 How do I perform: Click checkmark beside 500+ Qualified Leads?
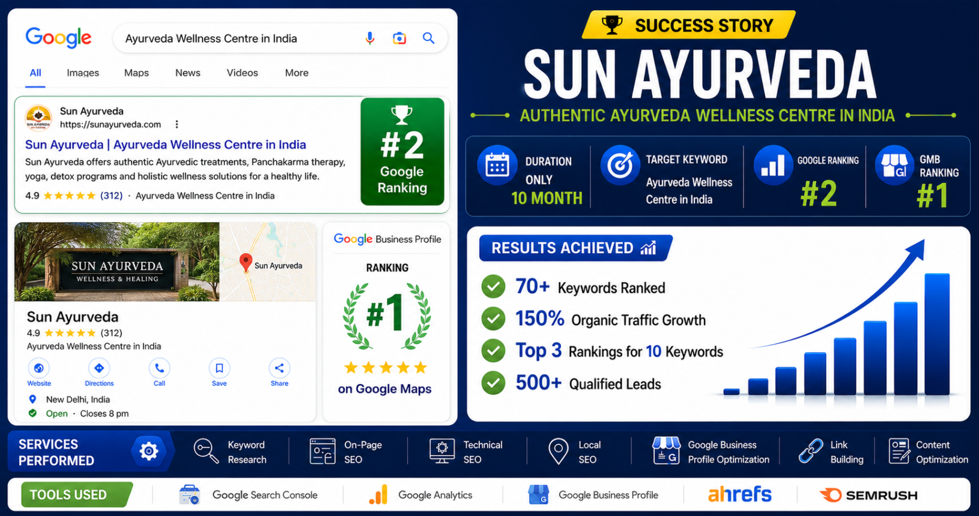tap(493, 382)
